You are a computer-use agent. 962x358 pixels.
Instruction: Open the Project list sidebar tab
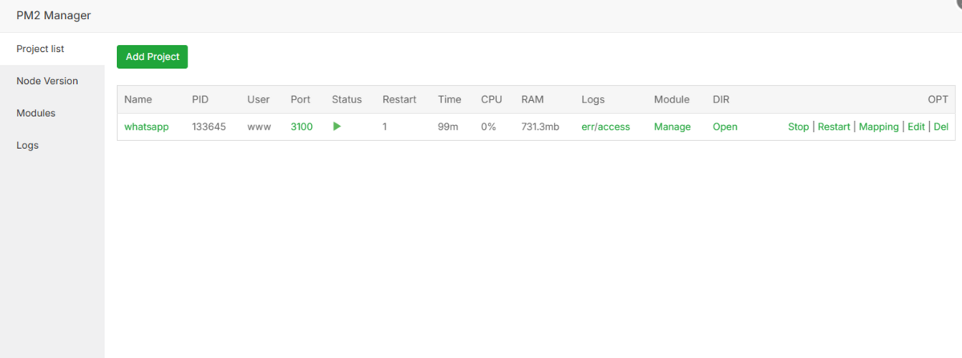point(41,49)
